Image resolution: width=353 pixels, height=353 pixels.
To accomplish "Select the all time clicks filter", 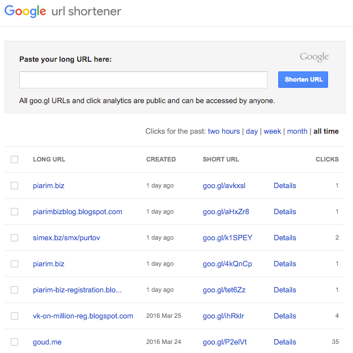I will pyautogui.click(x=326, y=131).
